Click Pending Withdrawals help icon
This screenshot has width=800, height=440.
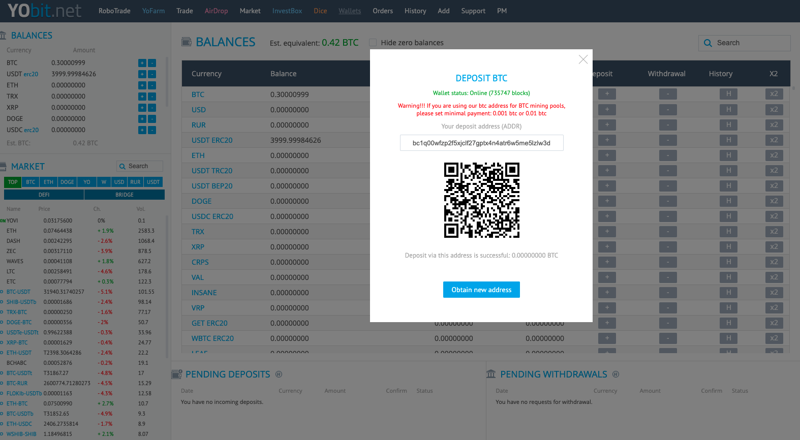click(x=616, y=374)
